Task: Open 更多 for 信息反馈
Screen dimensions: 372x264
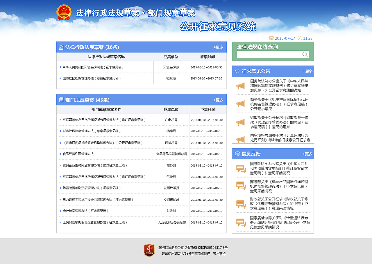Action: (x=307, y=154)
